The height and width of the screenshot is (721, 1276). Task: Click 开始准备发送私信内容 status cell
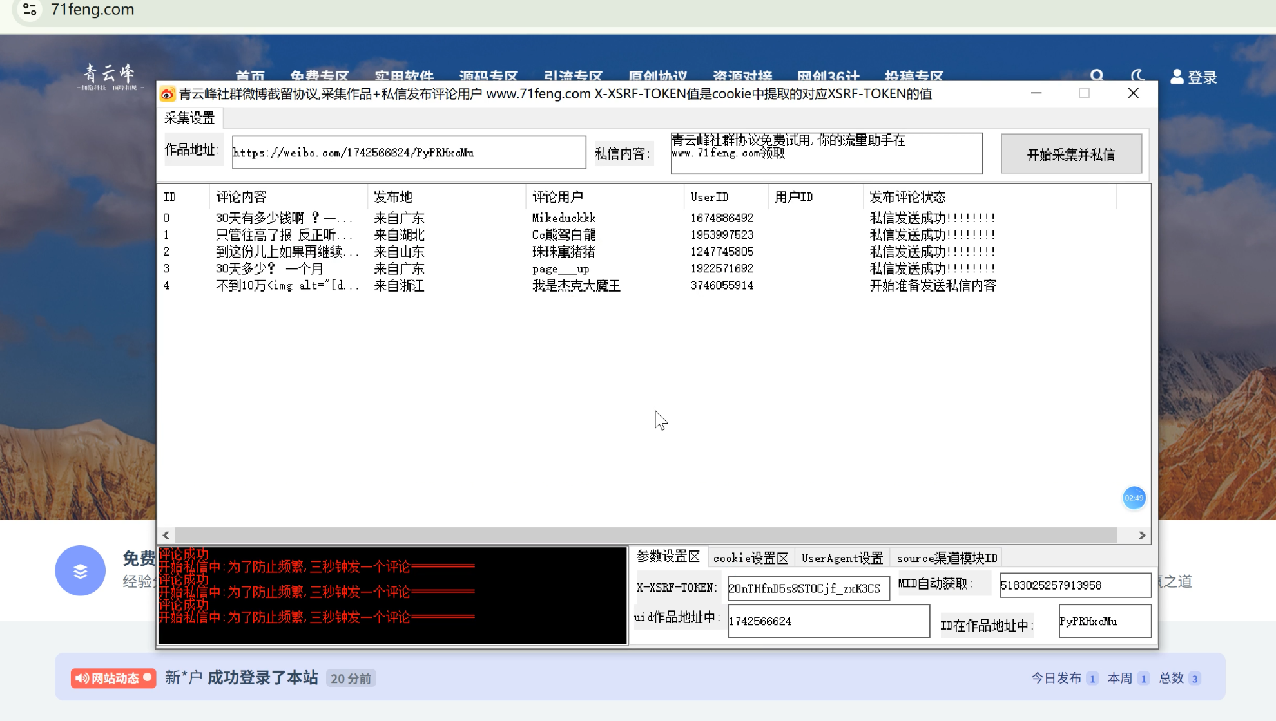(x=933, y=285)
